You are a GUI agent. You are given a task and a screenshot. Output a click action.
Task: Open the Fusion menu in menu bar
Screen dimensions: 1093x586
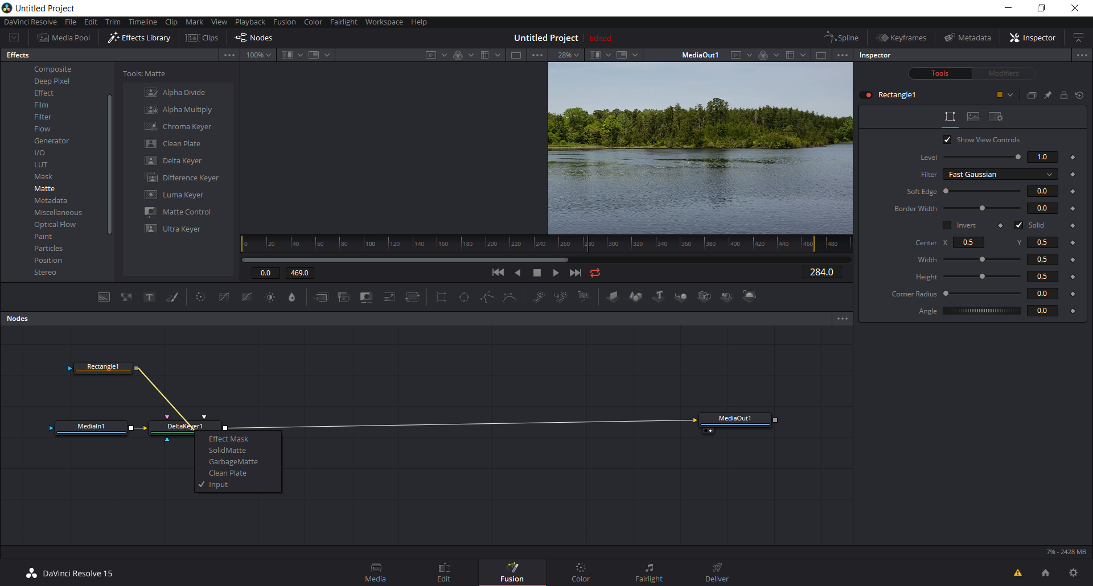pyautogui.click(x=284, y=22)
